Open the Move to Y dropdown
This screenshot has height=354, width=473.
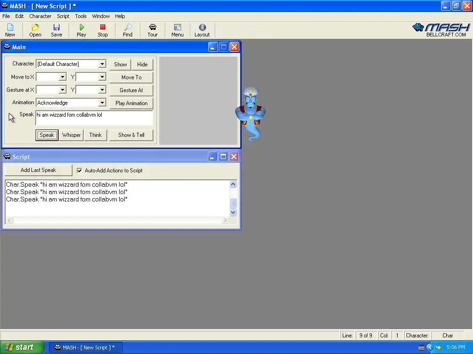(102, 77)
